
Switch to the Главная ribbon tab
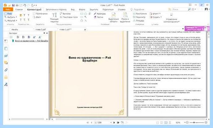click(19, 10)
